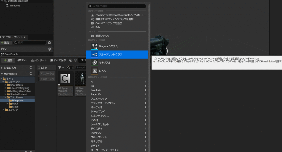Open the その他 submenu
282x152 pixels.
117,120
